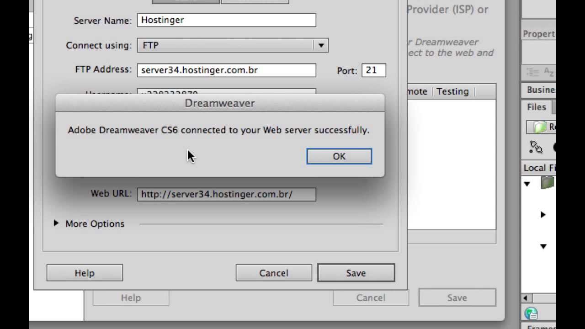The height and width of the screenshot is (329, 585).
Task: Click the dimmed Help button in Site Setup window
Action: pos(131,297)
